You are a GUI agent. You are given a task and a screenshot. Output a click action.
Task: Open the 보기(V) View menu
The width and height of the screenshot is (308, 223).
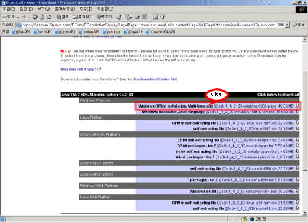point(44,9)
